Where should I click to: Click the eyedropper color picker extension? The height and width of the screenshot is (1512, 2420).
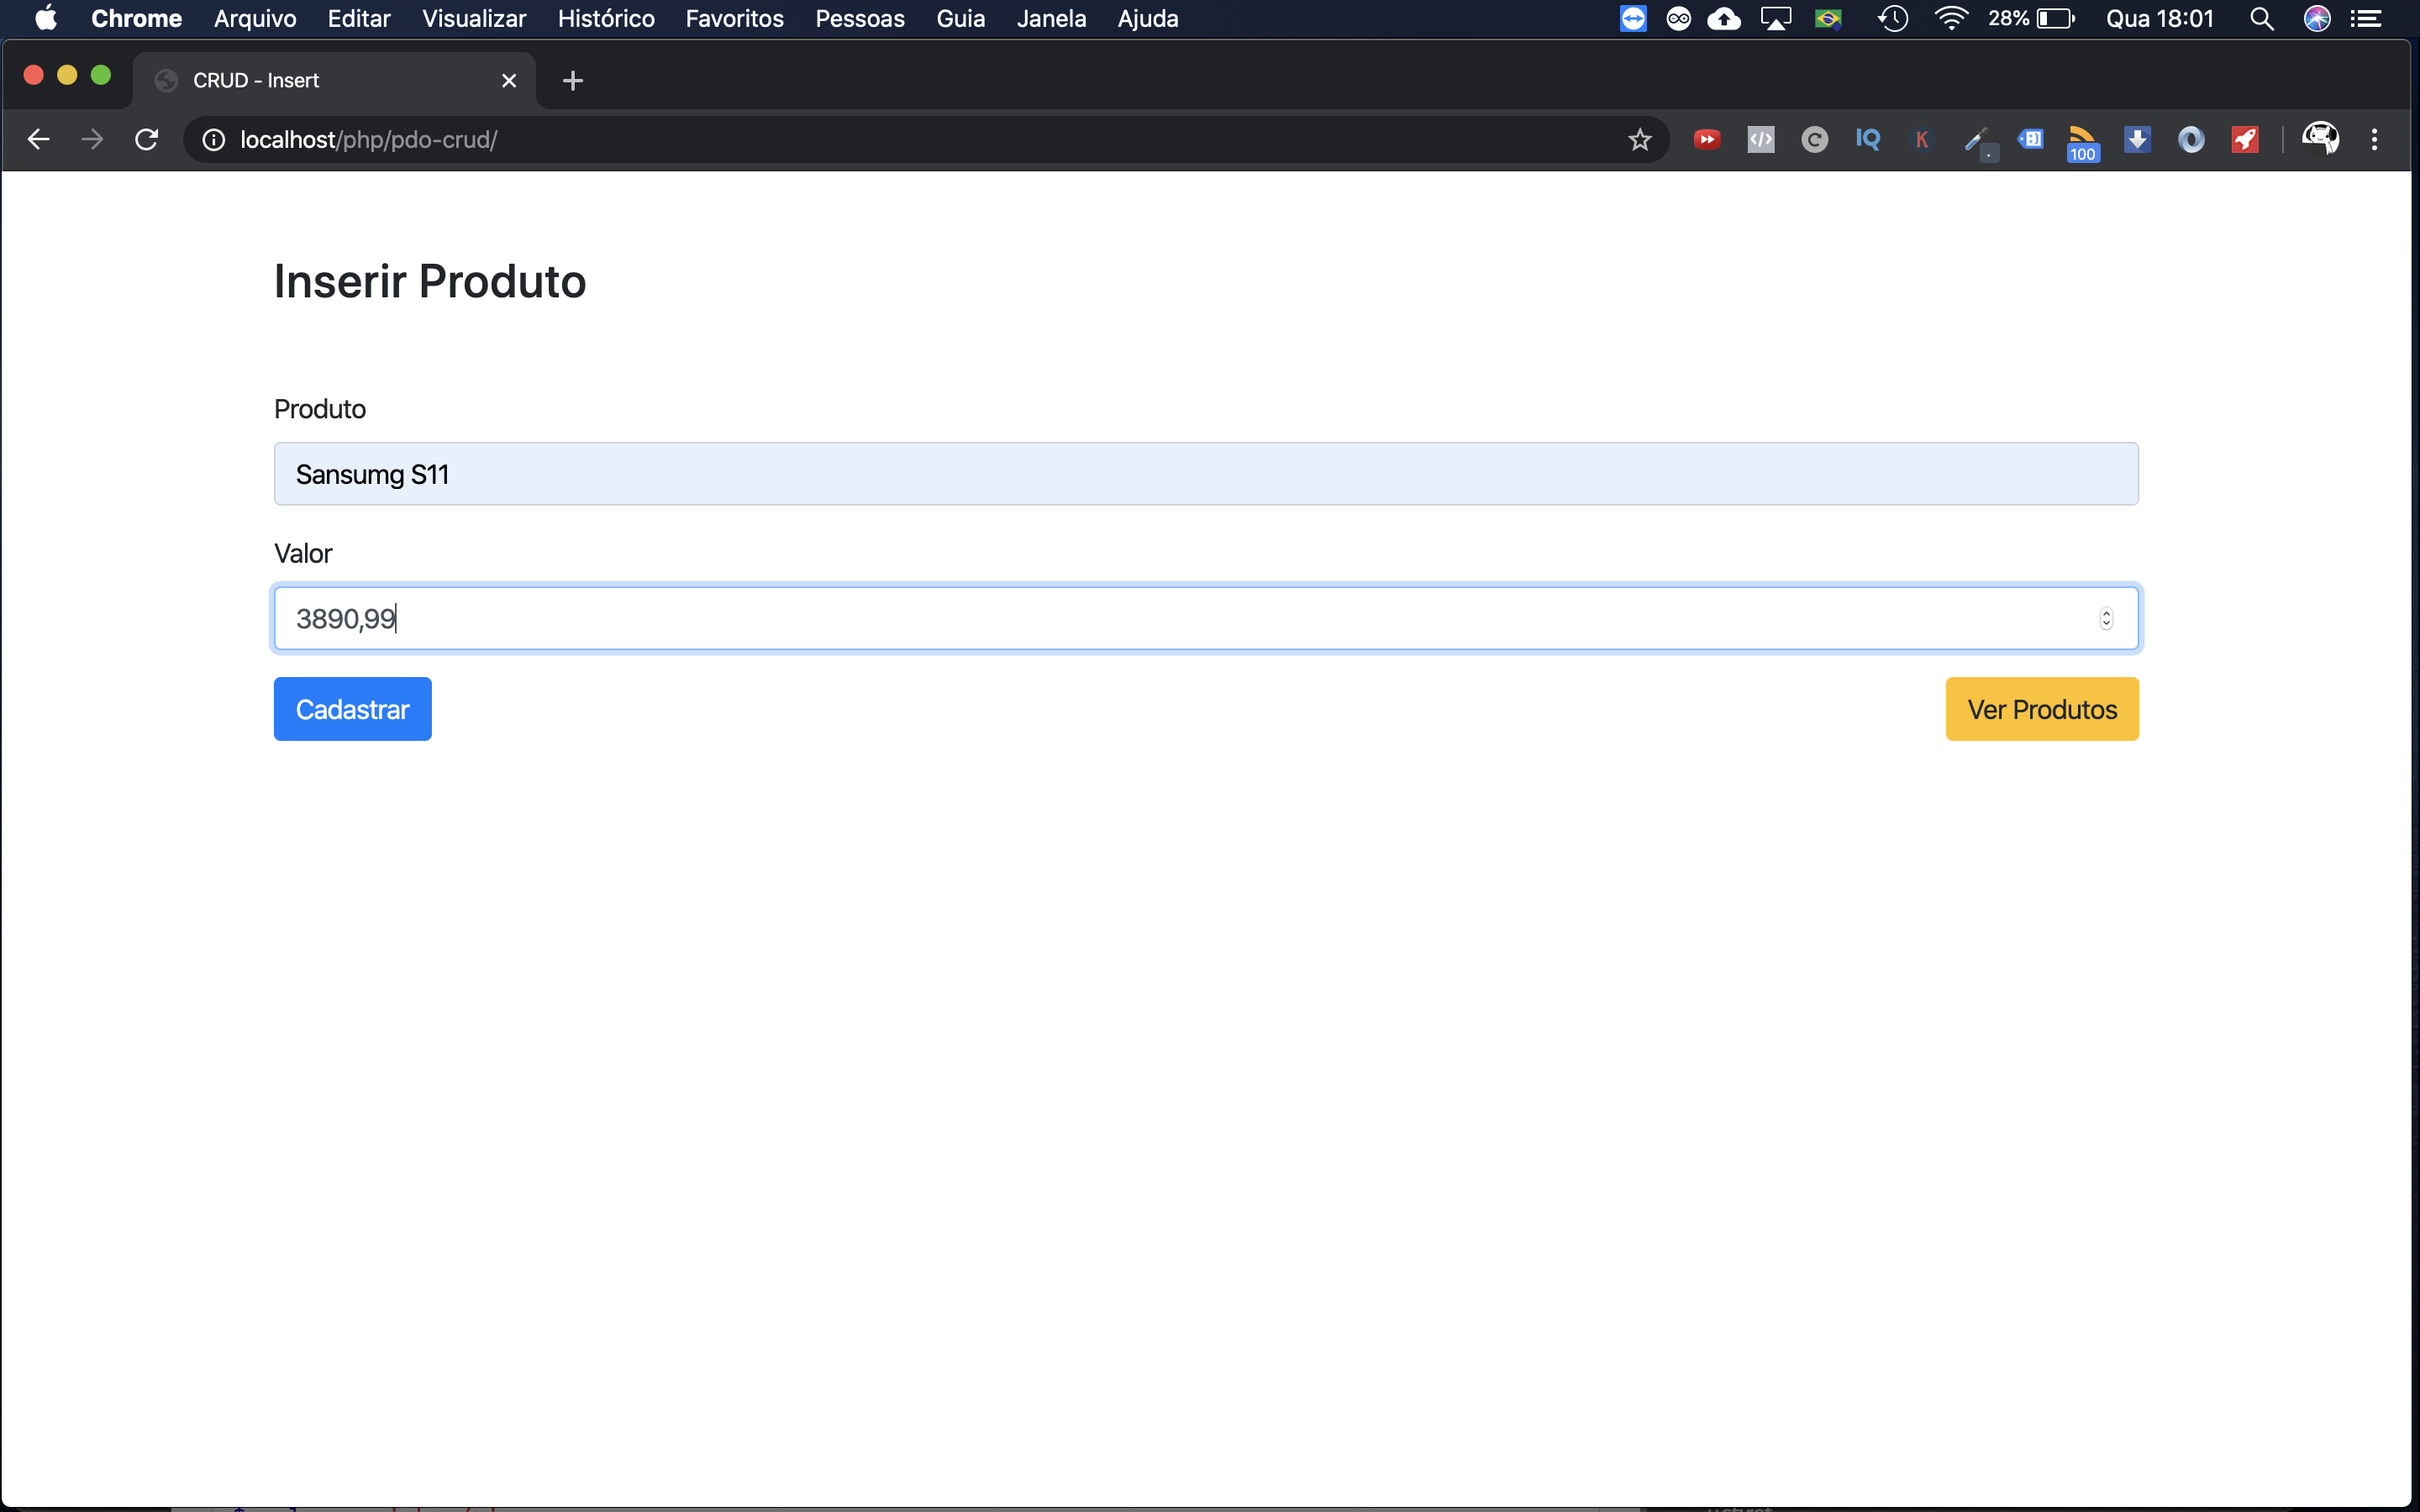tap(1975, 140)
